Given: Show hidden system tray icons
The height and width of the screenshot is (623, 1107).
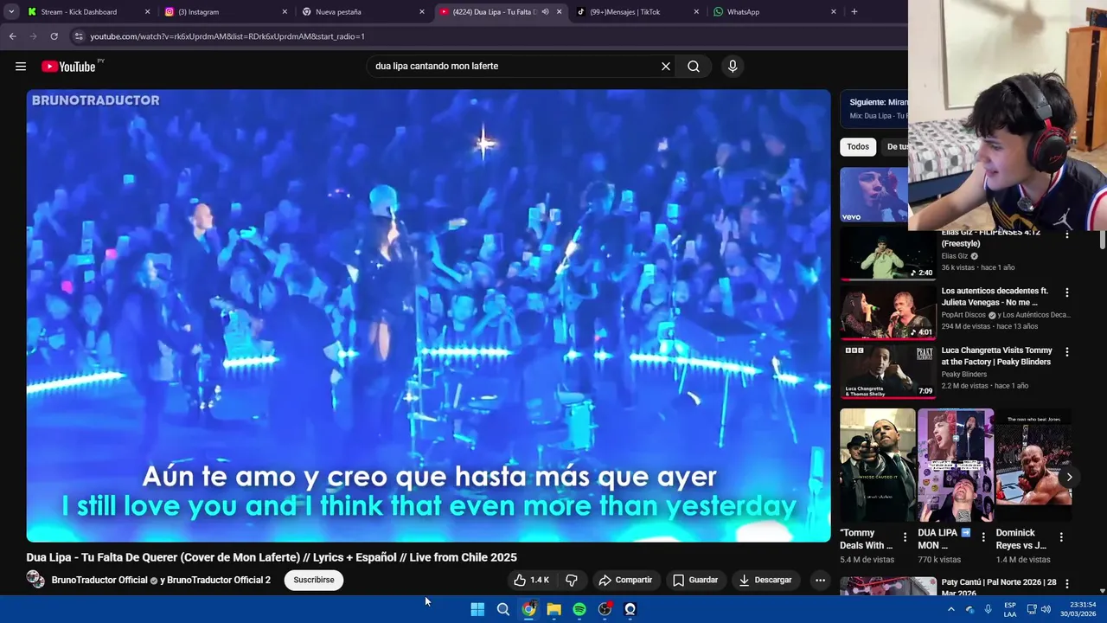Looking at the screenshot, I should [950, 609].
